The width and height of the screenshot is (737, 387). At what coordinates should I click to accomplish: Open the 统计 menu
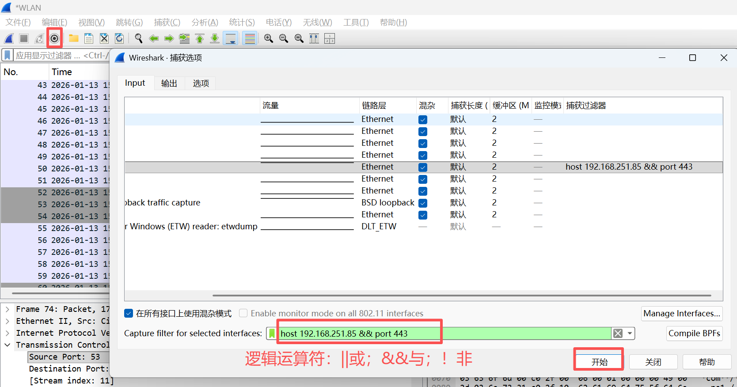242,22
